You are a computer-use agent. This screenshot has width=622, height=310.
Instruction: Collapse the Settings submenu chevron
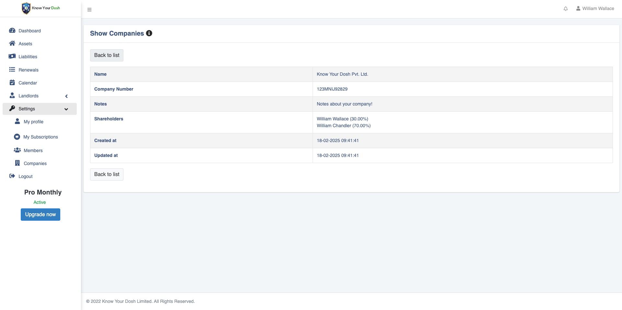[x=66, y=109]
